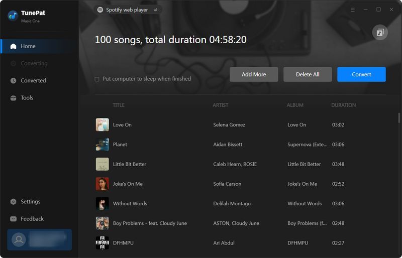The height and width of the screenshot is (258, 402).
Task: Select the Boy Problems cover thumbnail
Action: 103,223
